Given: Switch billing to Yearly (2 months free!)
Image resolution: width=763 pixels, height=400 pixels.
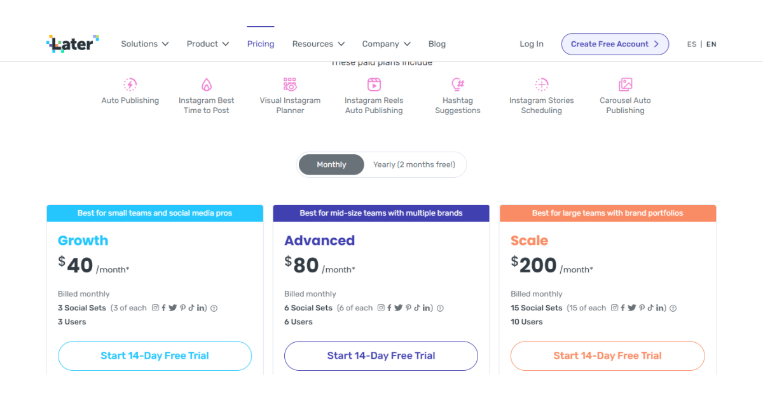Looking at the screenshot, I should (x=414, y=164).
